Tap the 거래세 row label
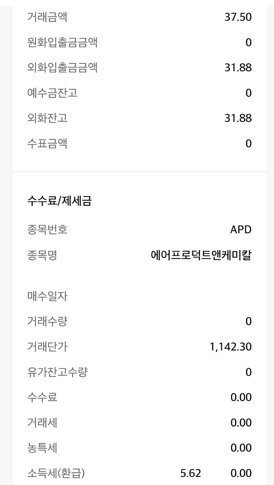Viewport: 274px width, 485px height. [x=42, y=423]
